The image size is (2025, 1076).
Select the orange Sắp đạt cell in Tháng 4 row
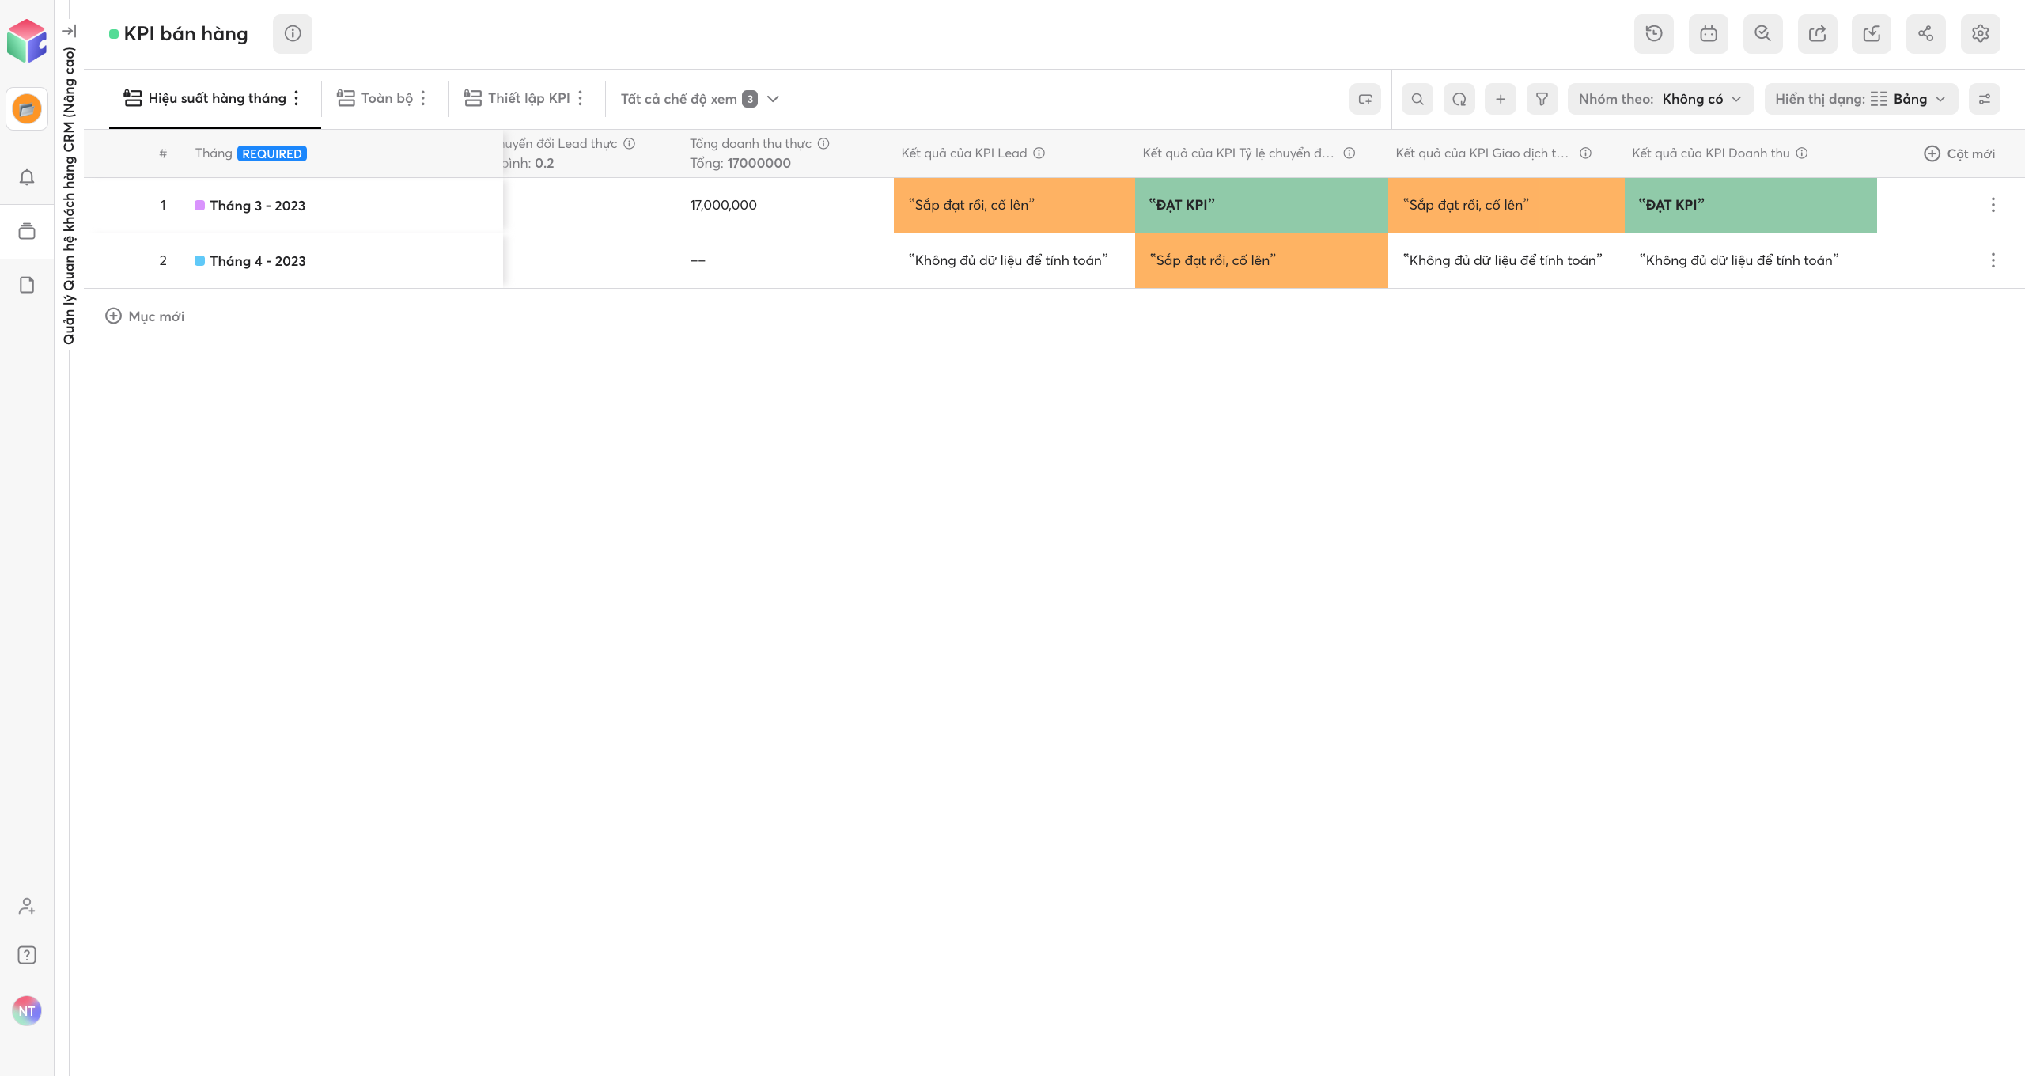point(1262,260)
